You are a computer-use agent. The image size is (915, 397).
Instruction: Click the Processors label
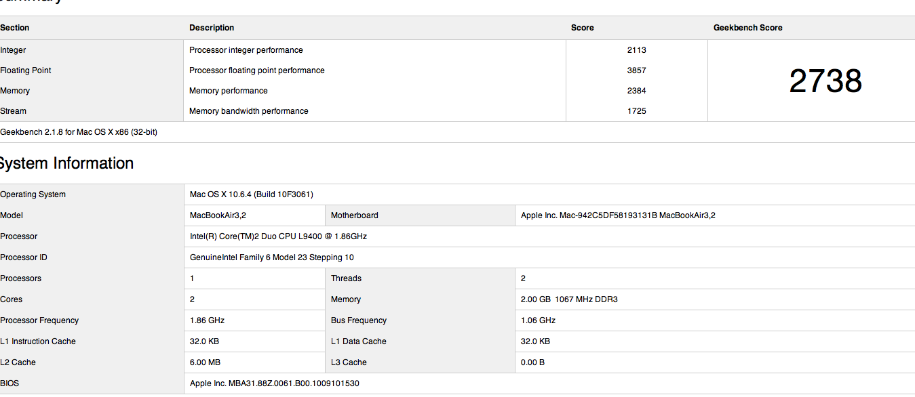[21, 278]
